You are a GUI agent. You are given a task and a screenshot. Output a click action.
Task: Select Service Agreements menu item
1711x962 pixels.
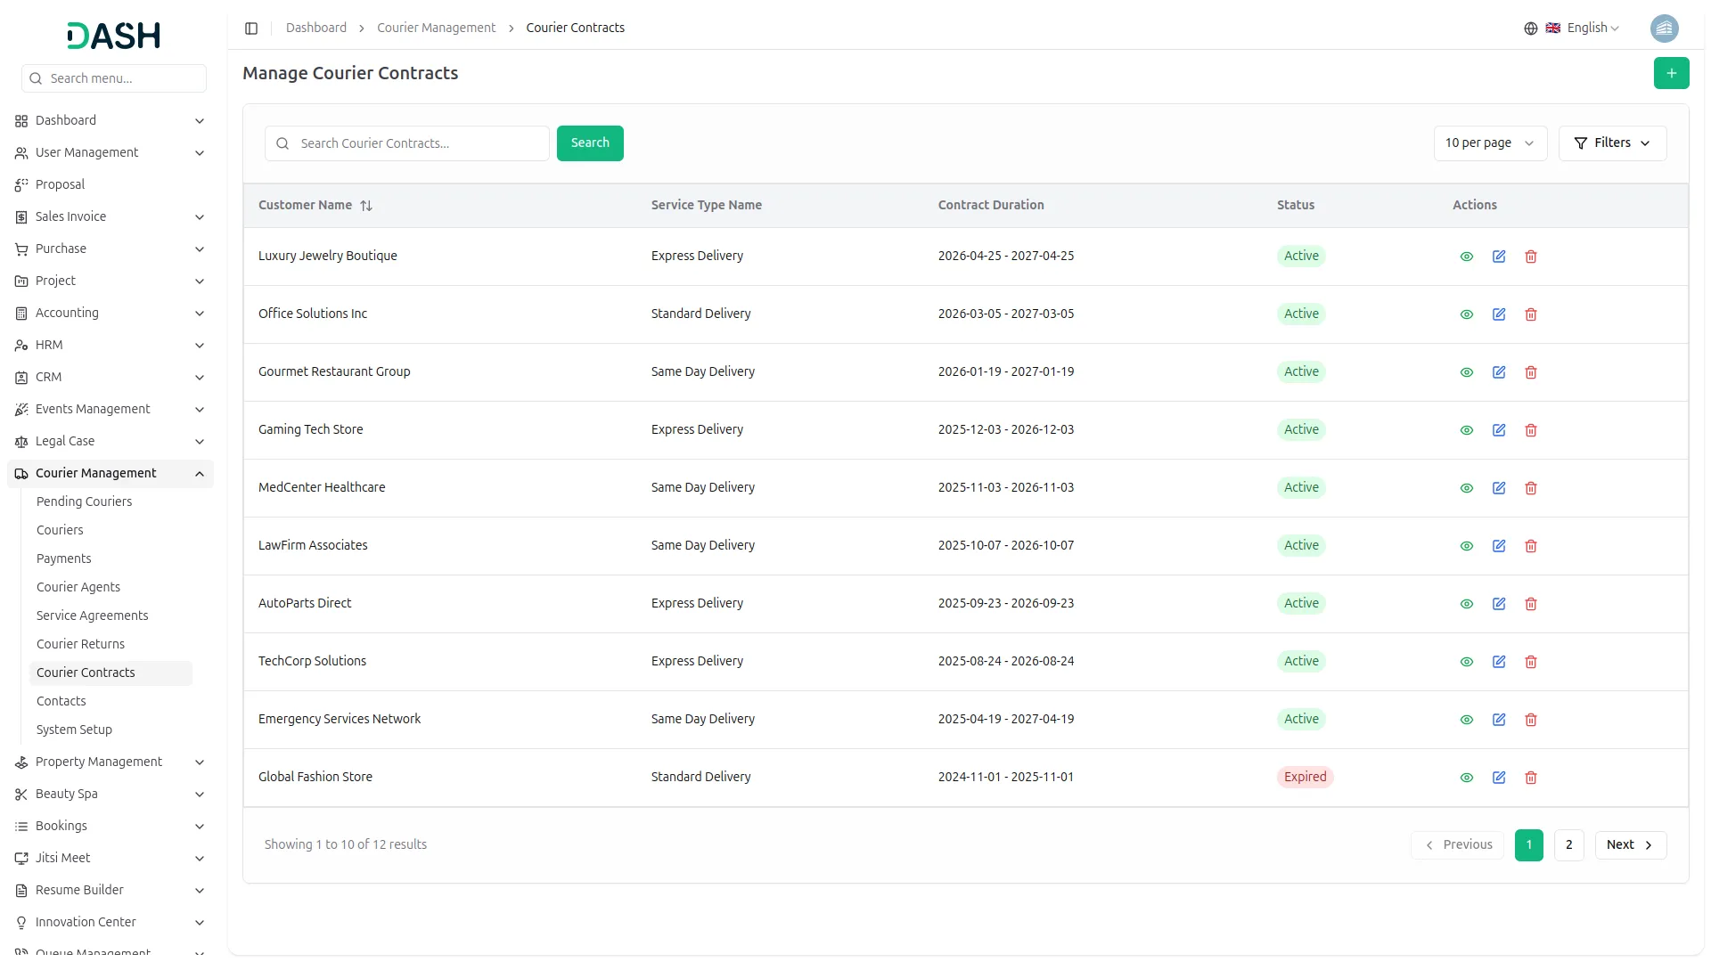pyautogui.click(x=92, y=616)
